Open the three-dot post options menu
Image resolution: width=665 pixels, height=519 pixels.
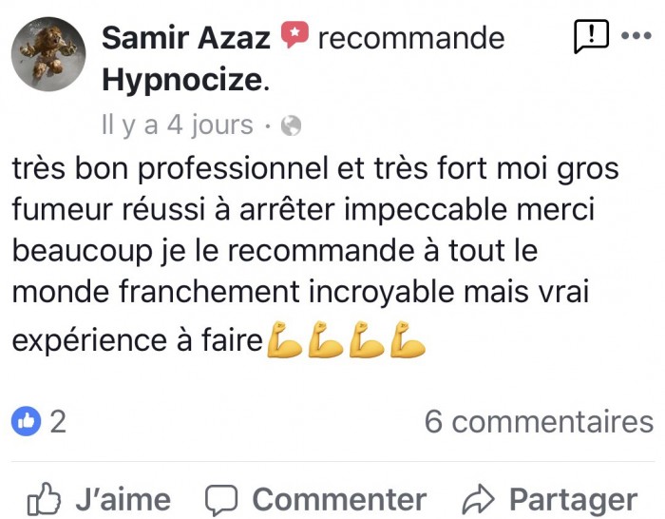pos(636,36)
